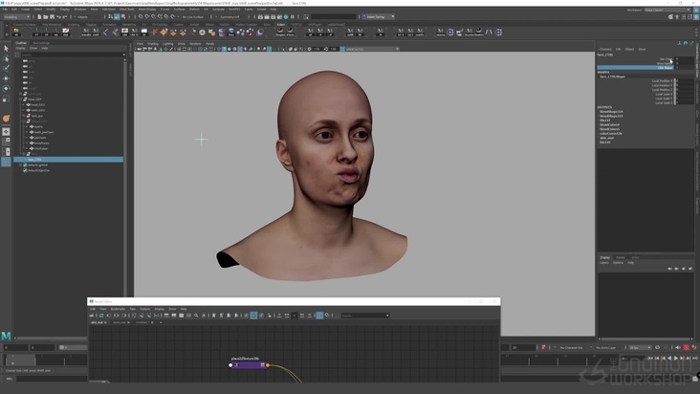This screenshot has height=394, width=700.
Task: Toggle auto keyframe button near timeline
Action: pos(687,347)
